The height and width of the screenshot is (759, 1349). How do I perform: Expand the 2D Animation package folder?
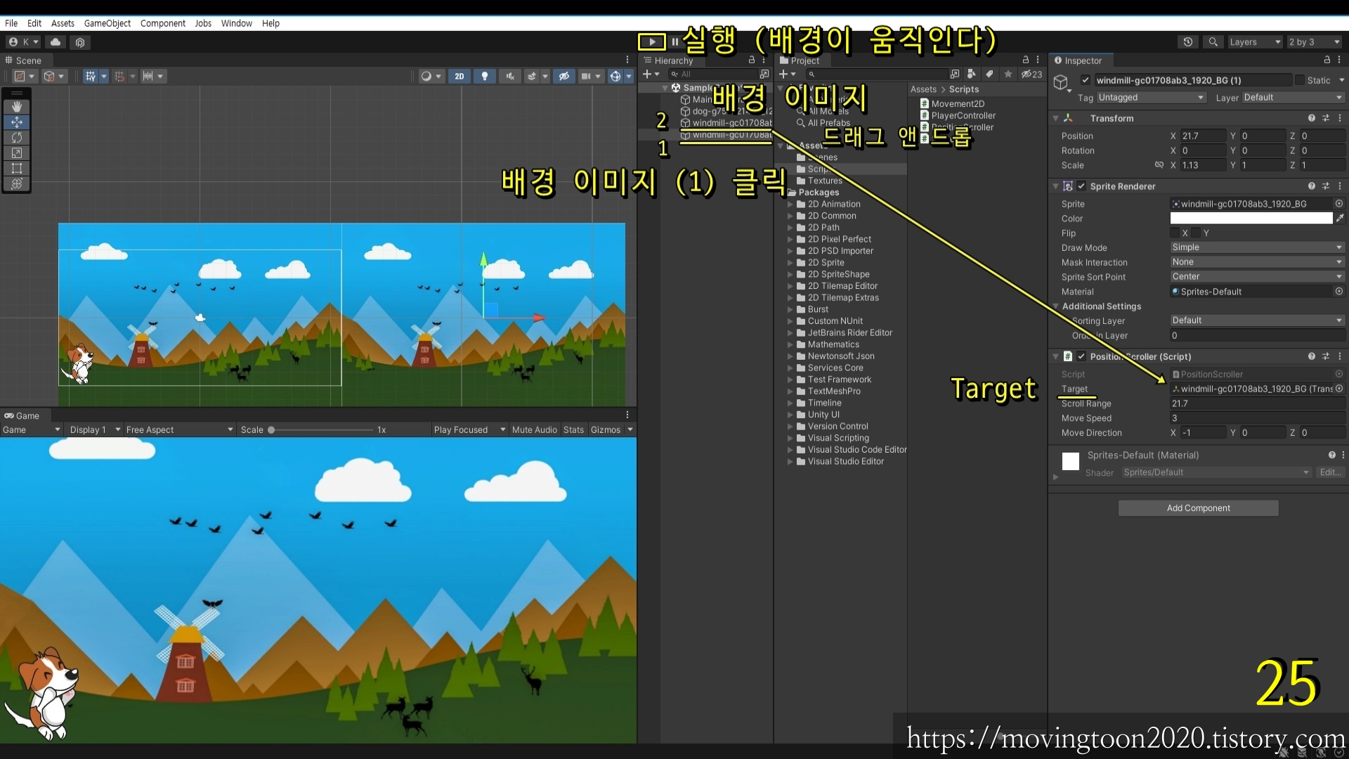pos(790,205)
